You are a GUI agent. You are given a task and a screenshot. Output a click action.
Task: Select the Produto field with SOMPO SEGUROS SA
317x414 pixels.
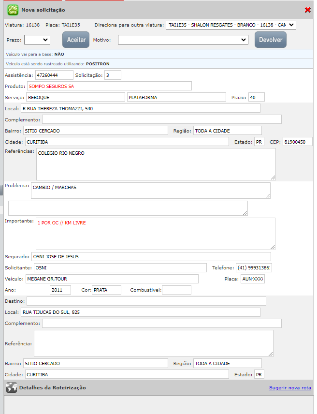pos(109,86)
